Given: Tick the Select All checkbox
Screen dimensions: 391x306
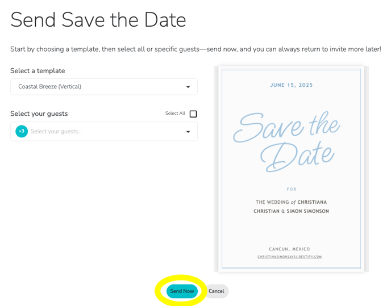Looking at the screenshot, I should (x=193, y=114).
